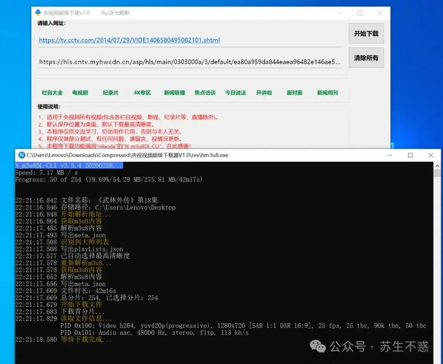This screenshot has width=443, height=364.
Task: Click the highlighted N_m3u8DL-CLI v2.5.4 line
Action: (69, 165)
